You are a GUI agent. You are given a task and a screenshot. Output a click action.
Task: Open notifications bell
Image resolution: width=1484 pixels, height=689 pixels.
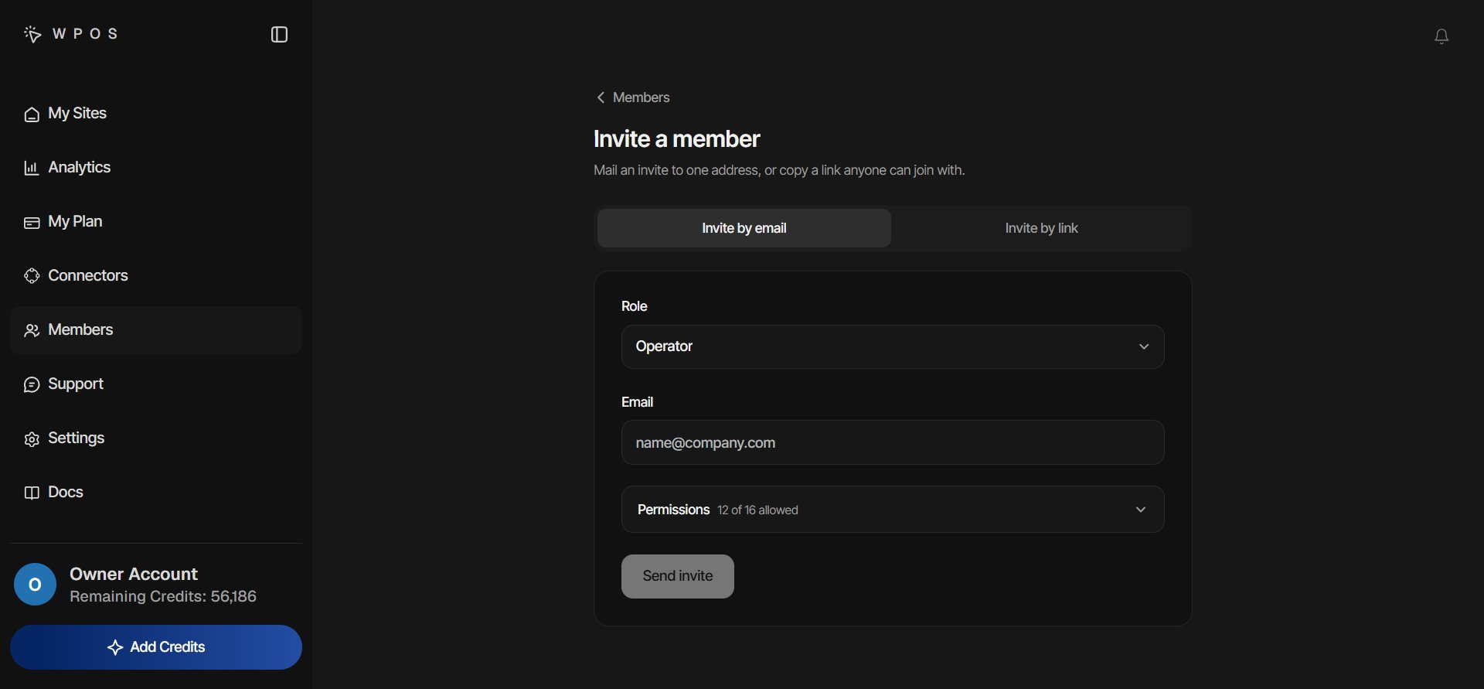[x=1441, y=36]
